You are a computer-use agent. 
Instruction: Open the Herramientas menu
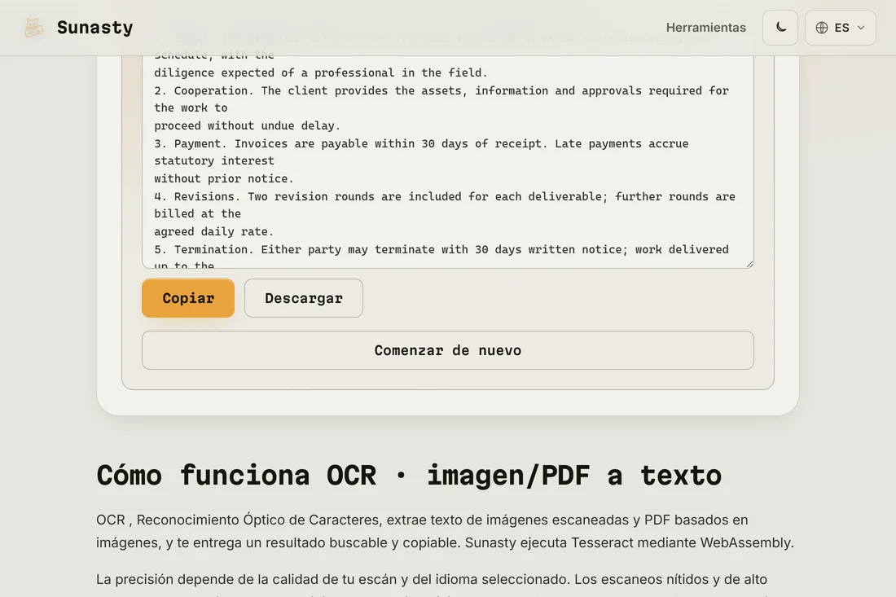(705, 28)
